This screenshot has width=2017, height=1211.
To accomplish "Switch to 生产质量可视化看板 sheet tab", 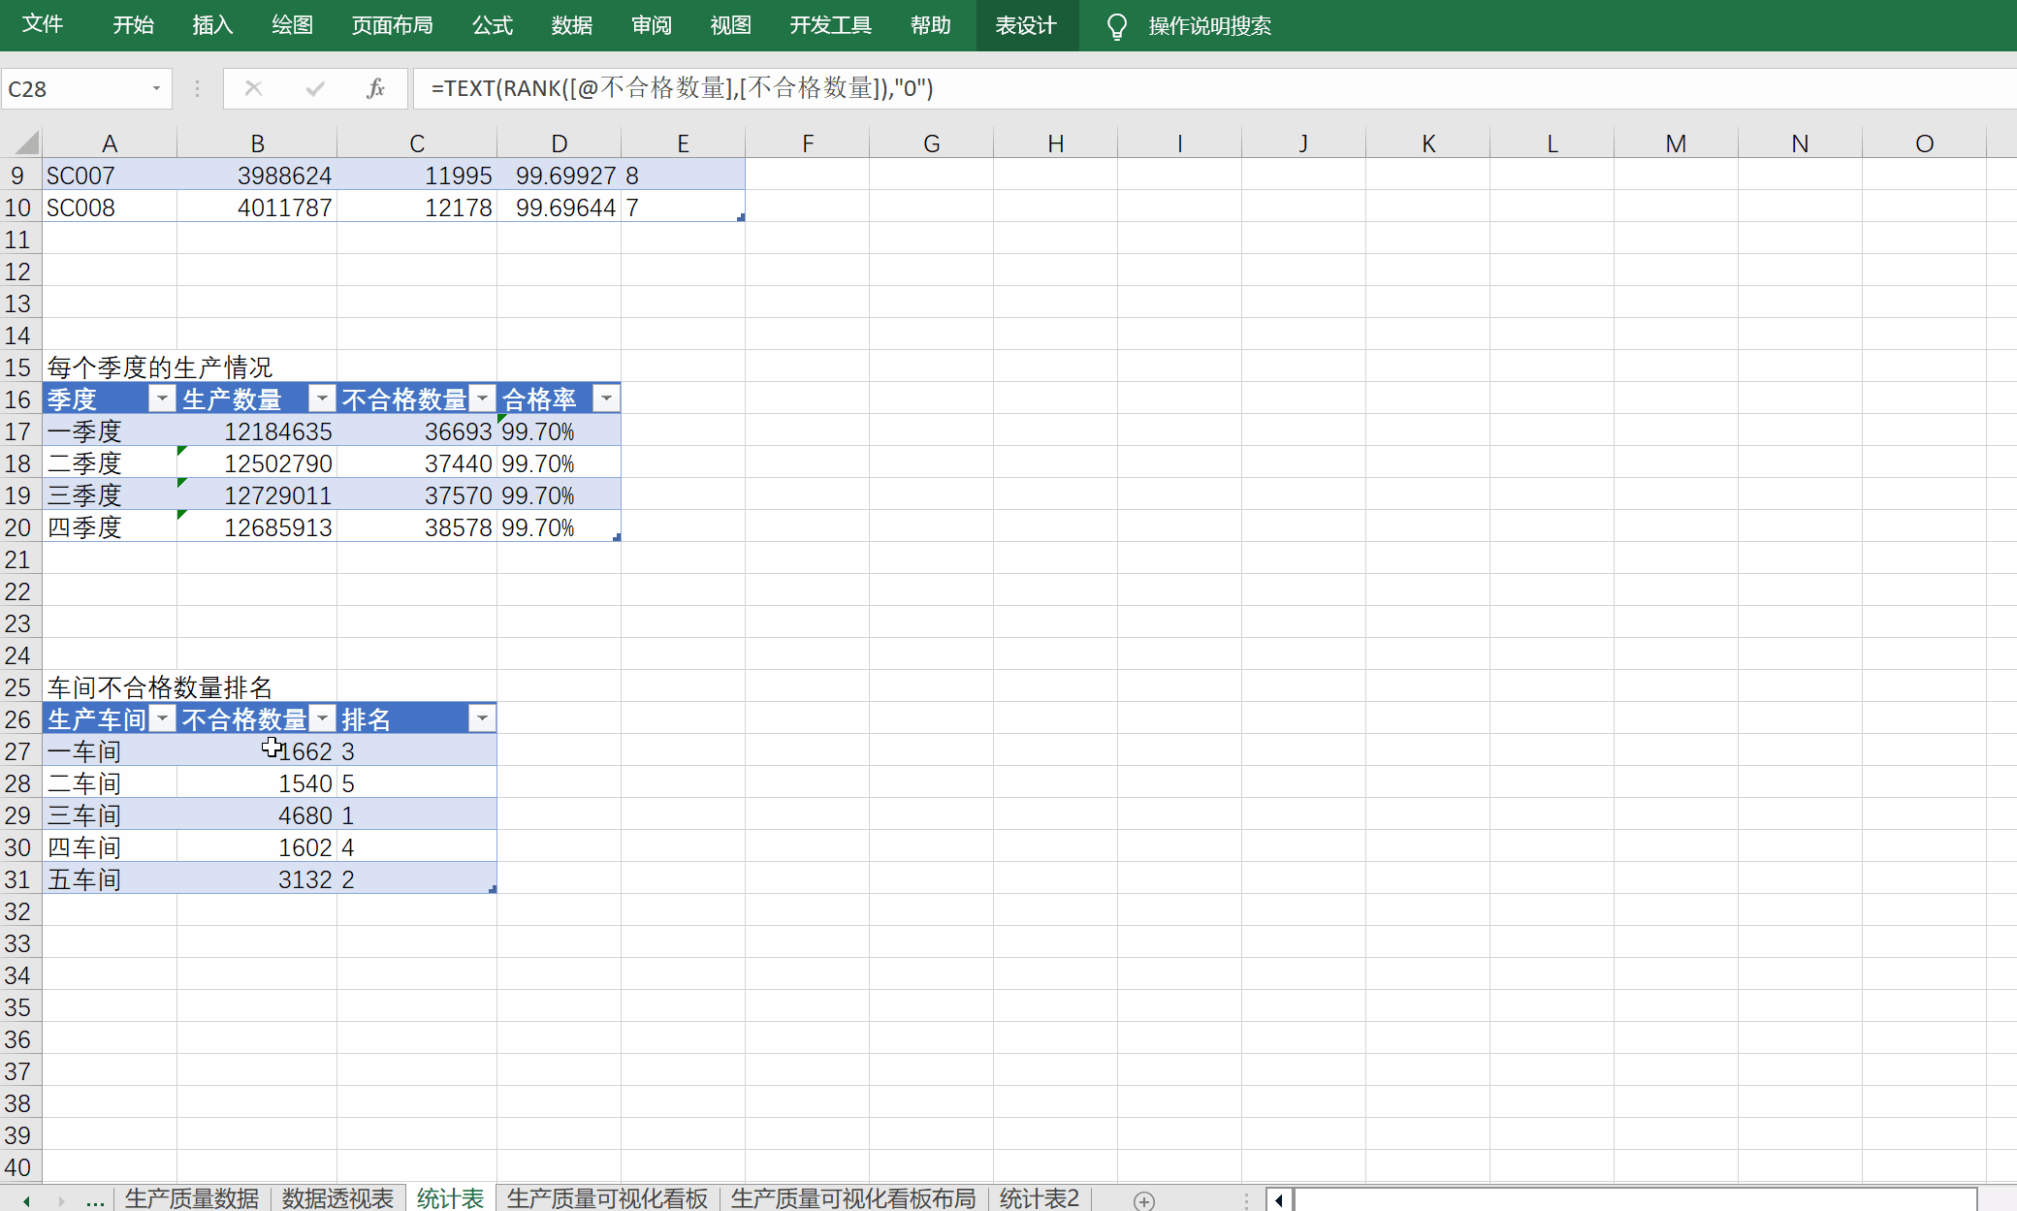I will [x=607, y=1198].
